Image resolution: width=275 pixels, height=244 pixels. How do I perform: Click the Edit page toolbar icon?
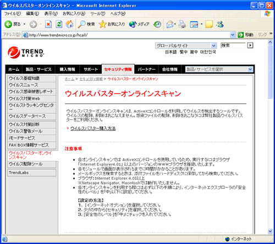pyautogui.click(x=194, y=24)
